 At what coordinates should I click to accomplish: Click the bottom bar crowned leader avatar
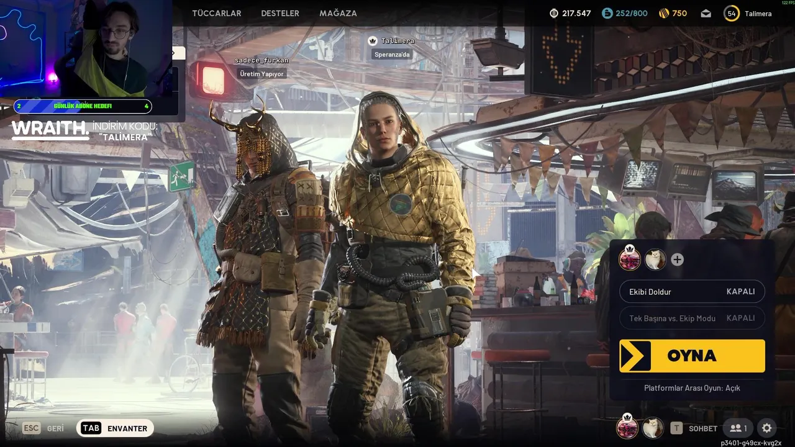627,427
